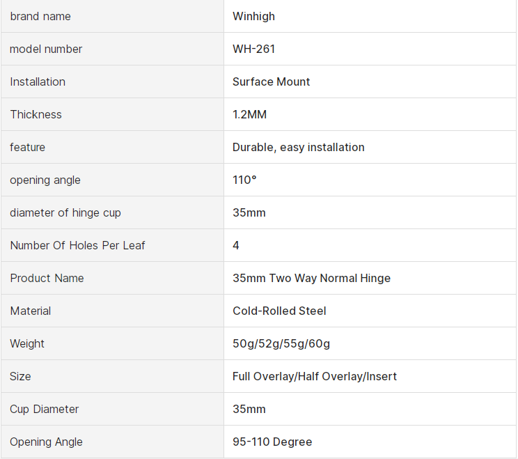The width and height of the screenshot is (518, 459).
Task: Select the 50g/52g/55g/60g weight value
Action: (x=281, y=343)
